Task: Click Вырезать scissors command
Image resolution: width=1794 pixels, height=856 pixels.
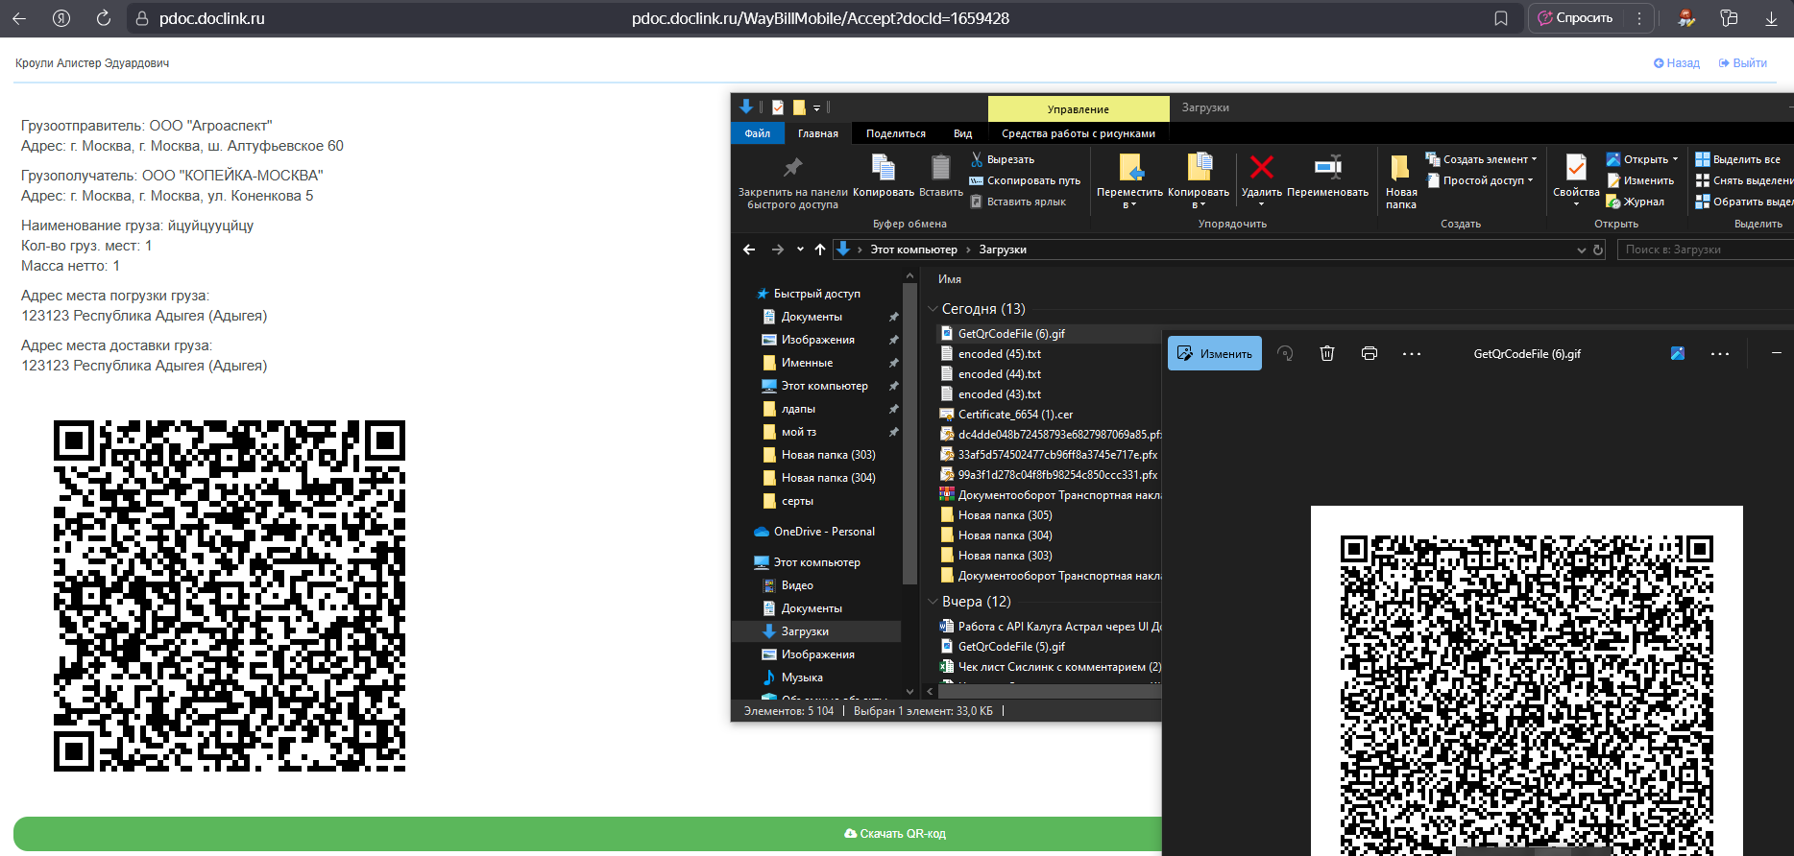Action: point(1003,159)
